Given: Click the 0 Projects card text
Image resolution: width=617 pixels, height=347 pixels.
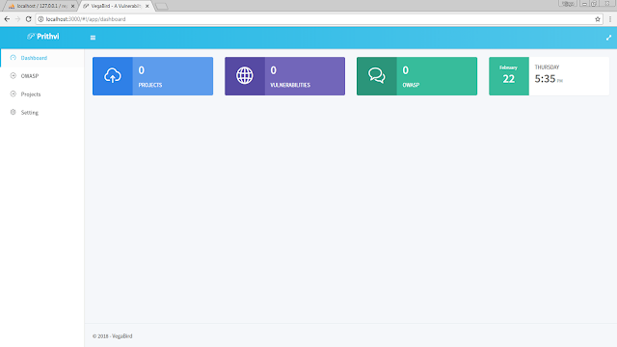Looking at the screenshot, I should coord(150,77).
